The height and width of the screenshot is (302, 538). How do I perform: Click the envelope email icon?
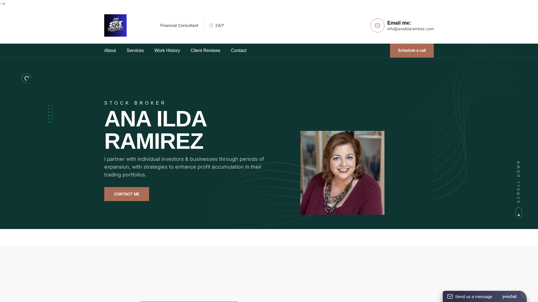(x=377, y=25)
